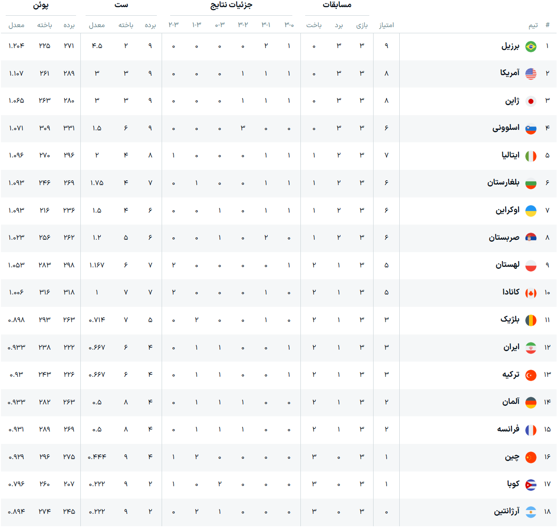This screenshot has height=530, width=558.
Task: Click the جزئیات نتایج group header
Action: click(231, 5)
